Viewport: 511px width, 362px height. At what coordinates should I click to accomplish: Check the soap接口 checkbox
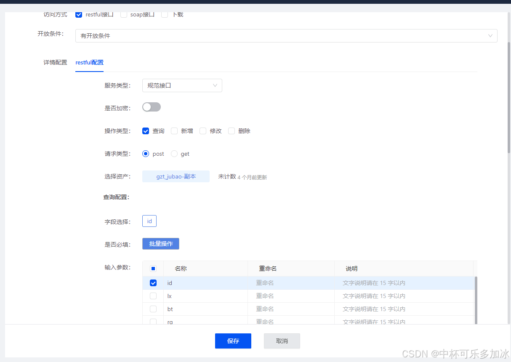coord(124,15)
